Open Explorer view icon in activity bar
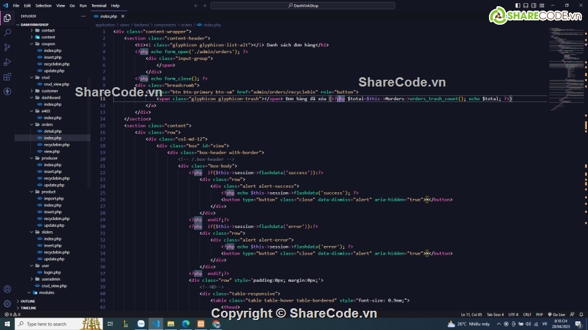 click(x=7, y=18)
